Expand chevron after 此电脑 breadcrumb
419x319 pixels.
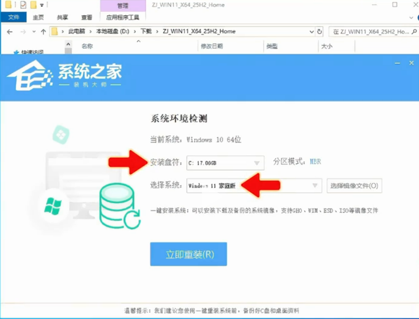tap(90, 31)
